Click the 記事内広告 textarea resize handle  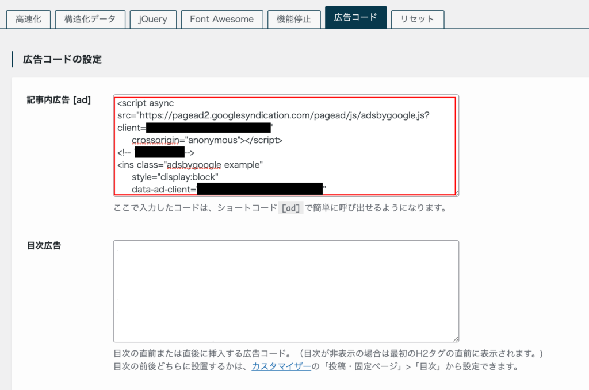pyautogui.click(x=456, y=194)
